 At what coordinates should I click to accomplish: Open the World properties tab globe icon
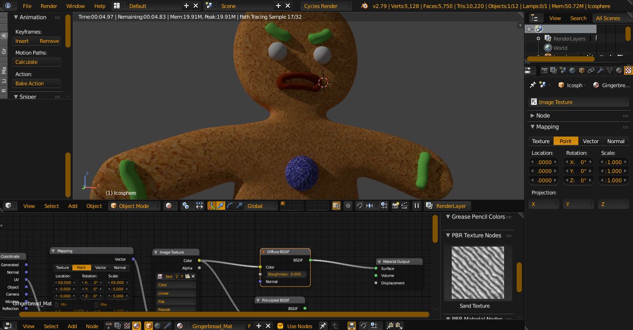click(x=572, y=70)
